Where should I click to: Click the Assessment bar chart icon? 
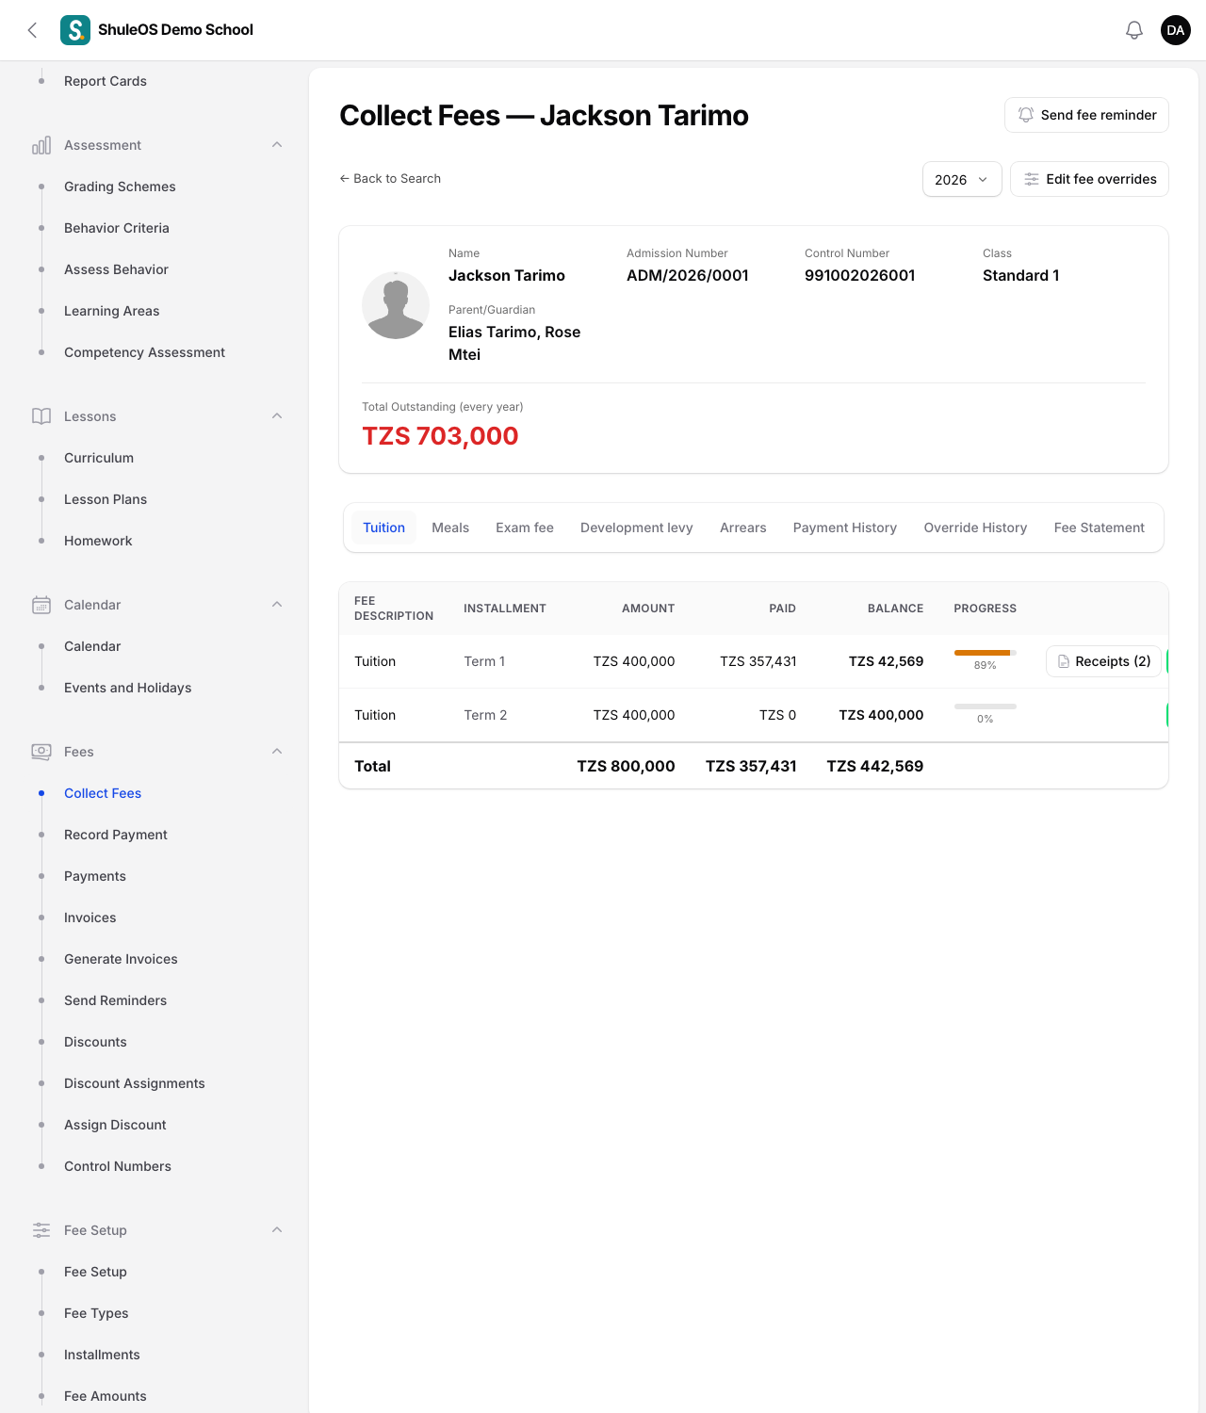pyautogui.click(x=41, y=145)
